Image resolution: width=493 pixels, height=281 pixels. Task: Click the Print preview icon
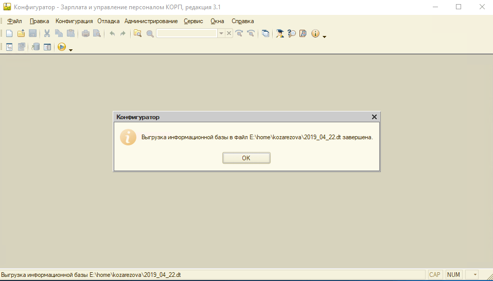[97, 33]
